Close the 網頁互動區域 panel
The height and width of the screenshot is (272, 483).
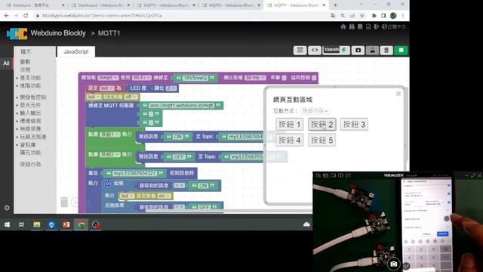pos(398,94)
